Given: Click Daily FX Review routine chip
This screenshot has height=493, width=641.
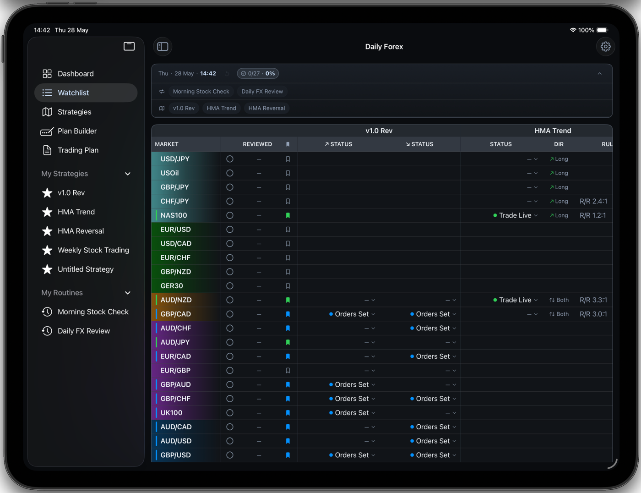Looking at the screenshot, I should click(x=262, y=92).
